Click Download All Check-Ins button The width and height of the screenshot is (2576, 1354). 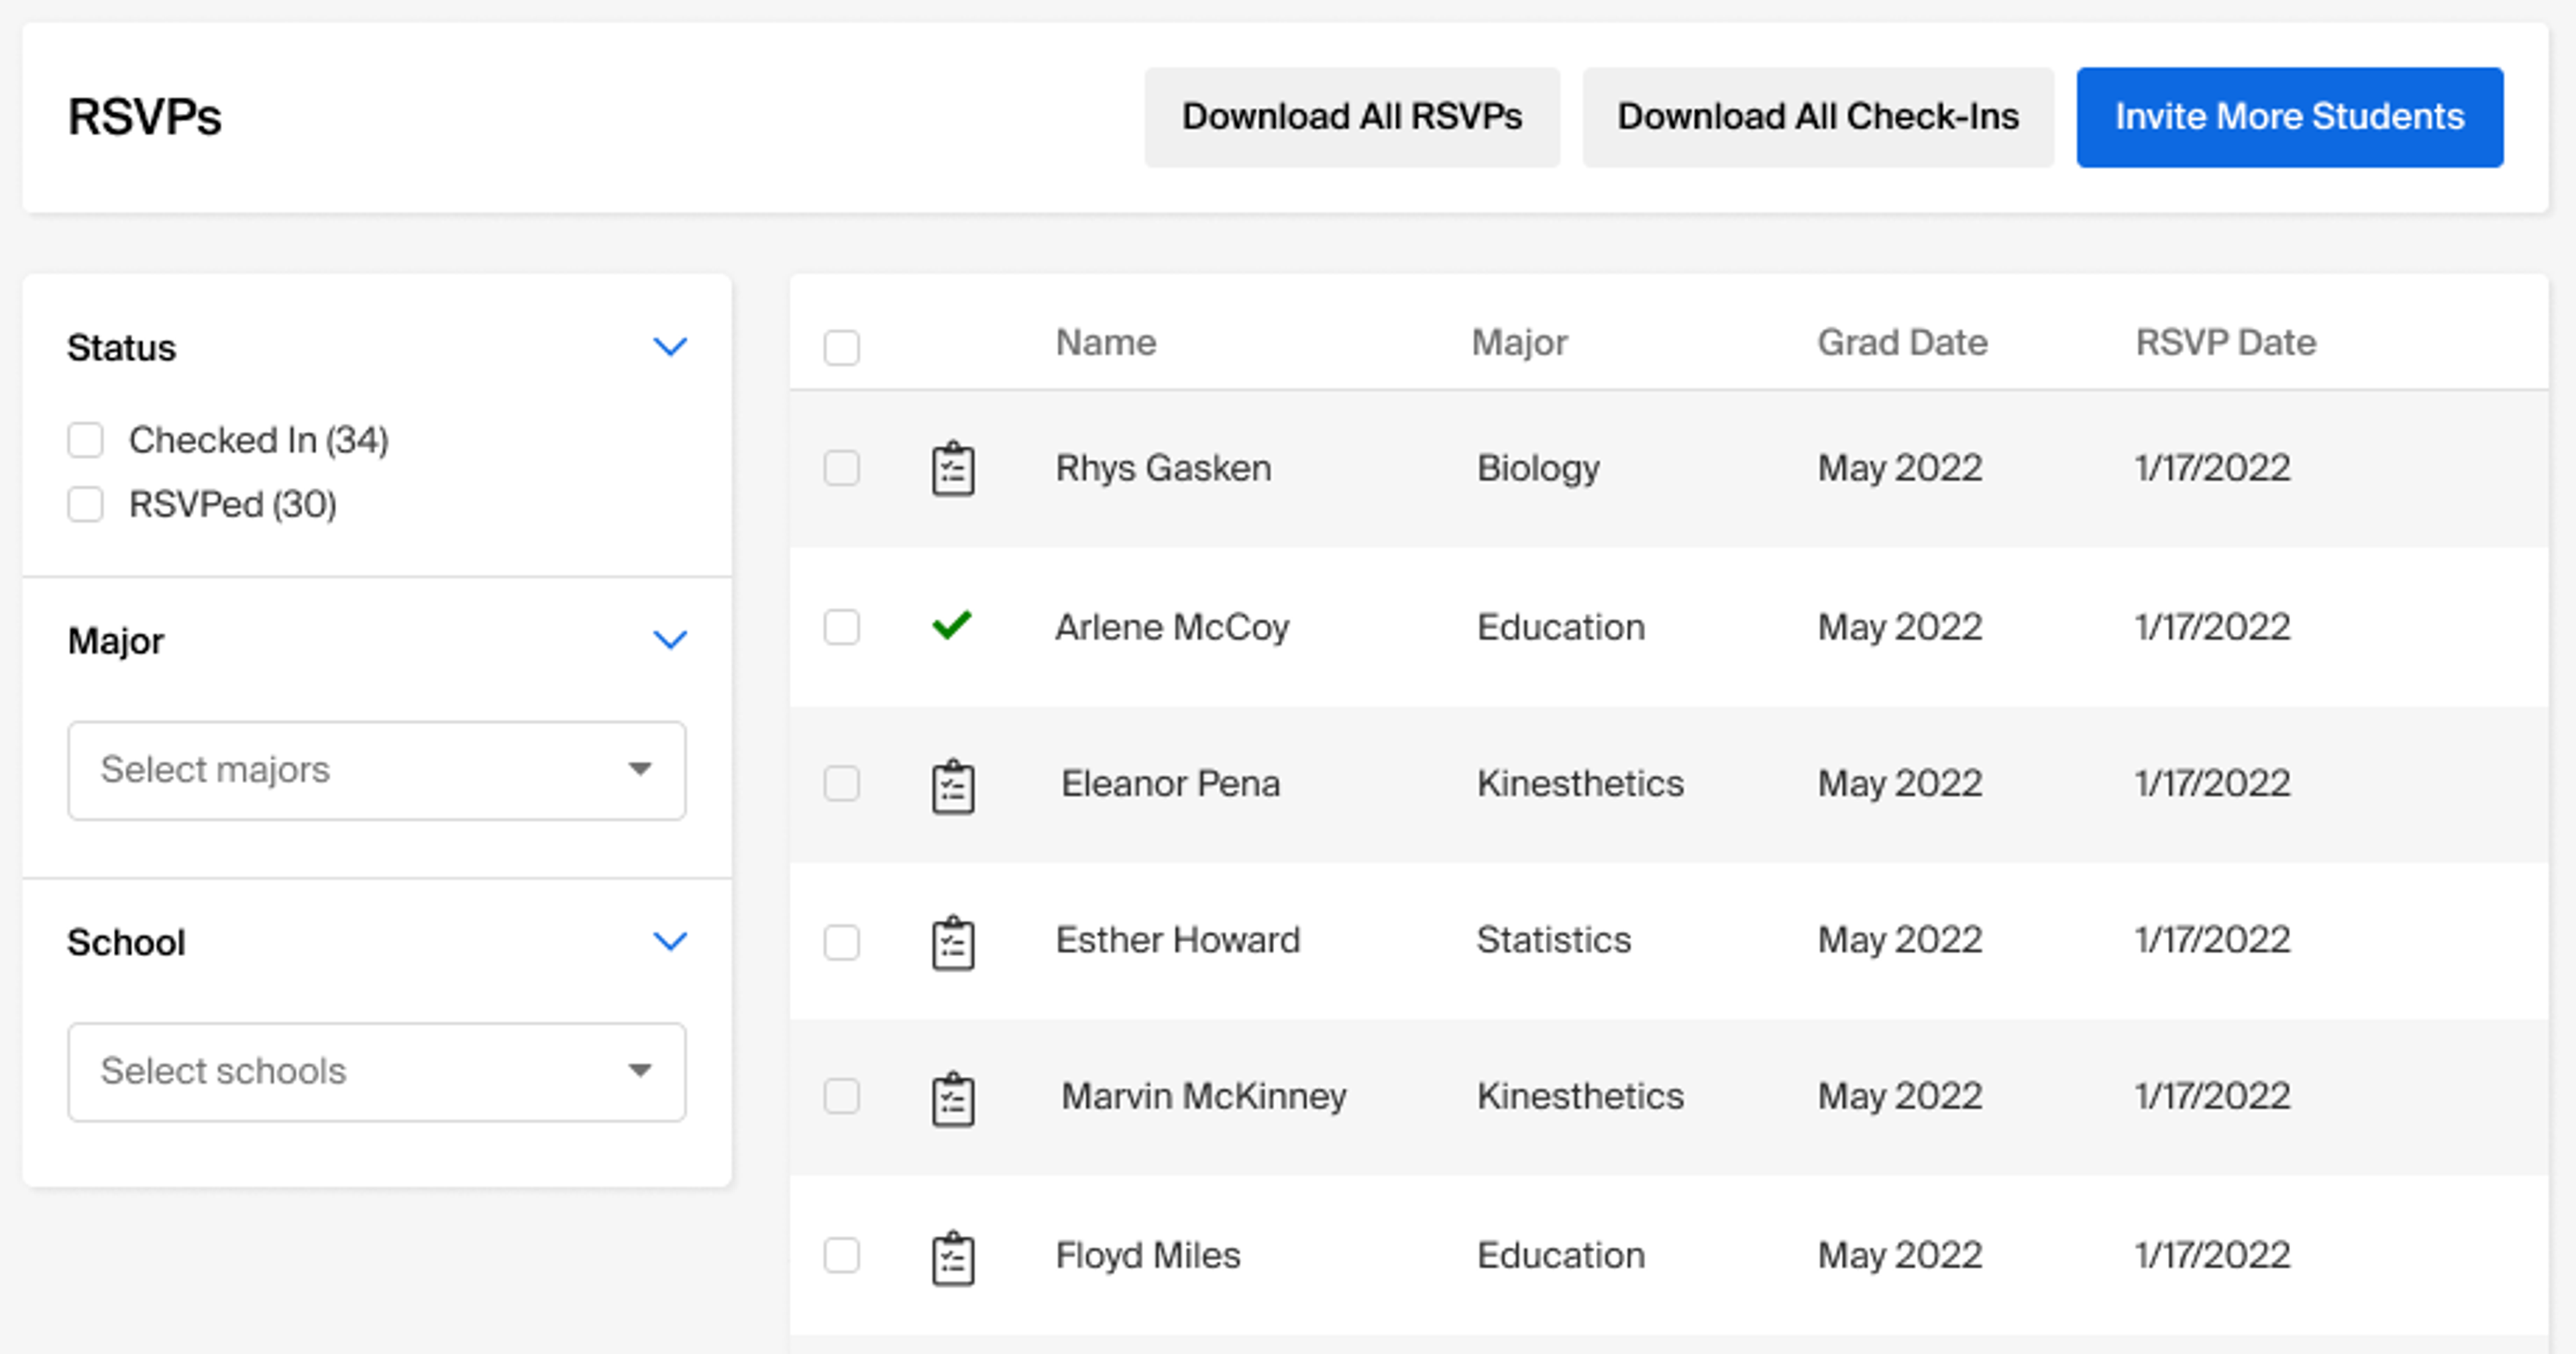pyautogui.click(x=1817, y=117)
